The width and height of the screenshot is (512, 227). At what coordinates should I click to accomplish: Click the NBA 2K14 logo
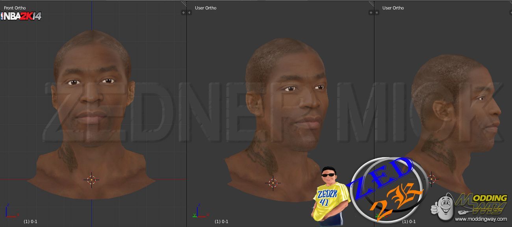click(x=21, y=16)
